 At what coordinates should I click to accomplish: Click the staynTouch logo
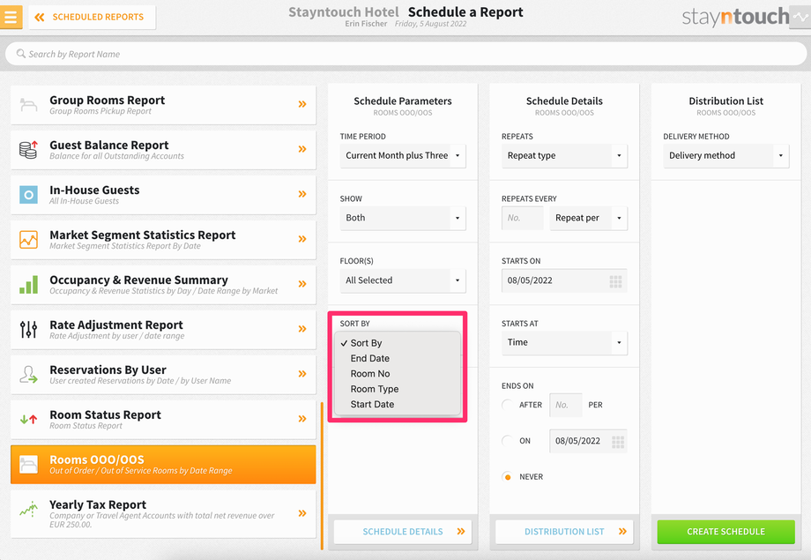click(735, 17)
